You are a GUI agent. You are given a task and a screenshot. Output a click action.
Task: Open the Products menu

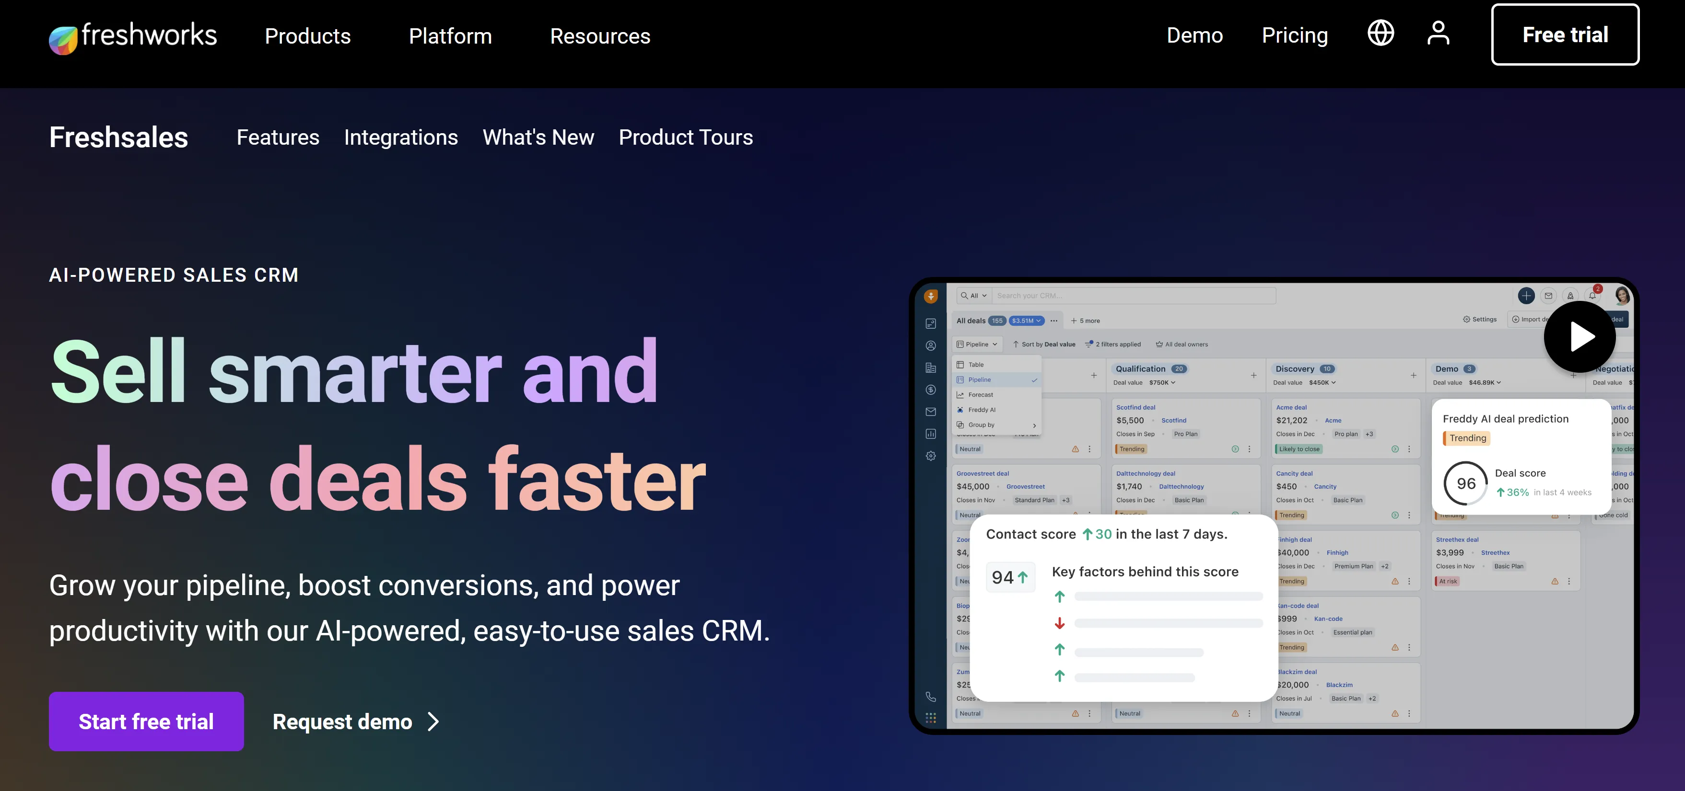307,36
